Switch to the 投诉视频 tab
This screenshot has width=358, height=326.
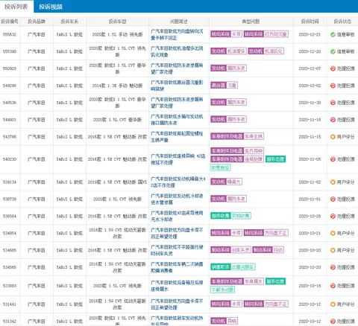[x=51, y=7]
